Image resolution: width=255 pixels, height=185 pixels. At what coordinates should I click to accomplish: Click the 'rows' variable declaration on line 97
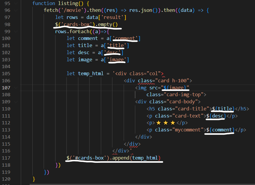[x=72, y=17]
